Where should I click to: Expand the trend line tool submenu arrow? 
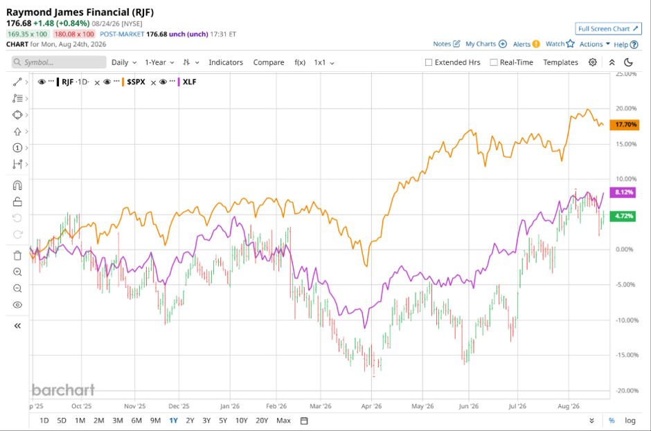[x=26, y=82]
